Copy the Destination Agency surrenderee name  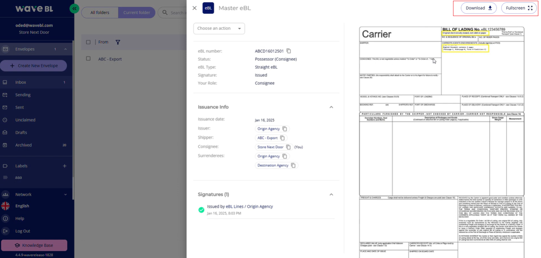pos(293,166)
